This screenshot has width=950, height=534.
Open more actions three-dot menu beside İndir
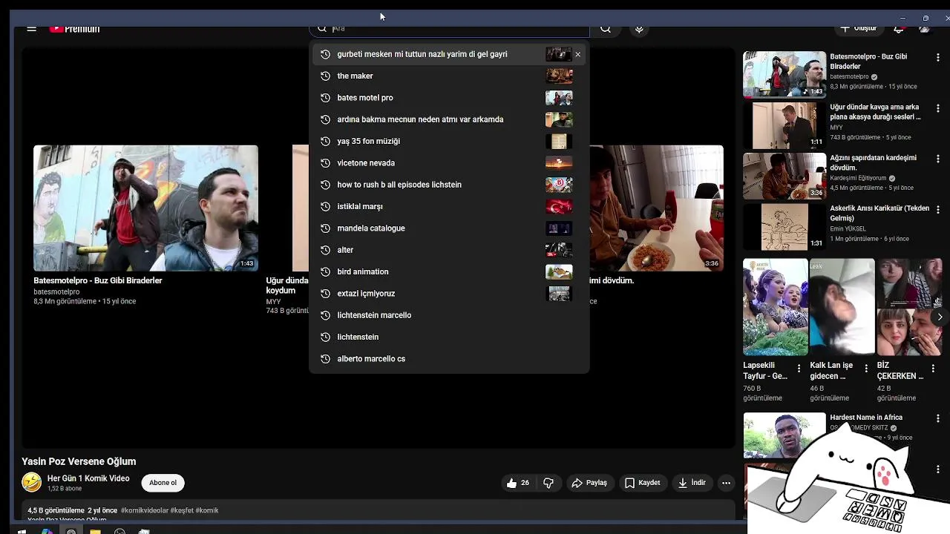click(x=727, y=483)
